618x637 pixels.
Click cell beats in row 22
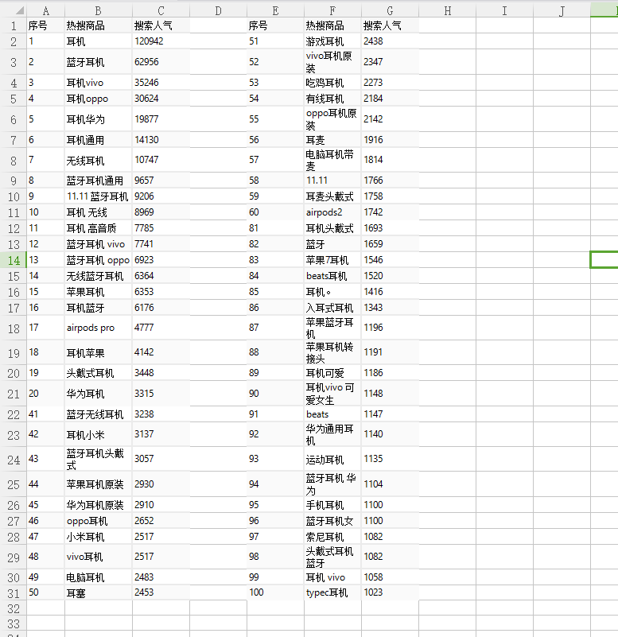pos(332,414)
